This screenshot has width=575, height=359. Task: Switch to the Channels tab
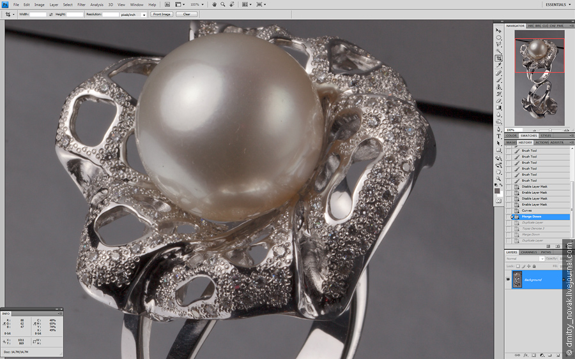point(529,252)
